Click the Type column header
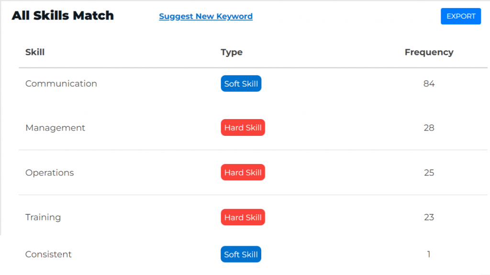 [232, 52]
